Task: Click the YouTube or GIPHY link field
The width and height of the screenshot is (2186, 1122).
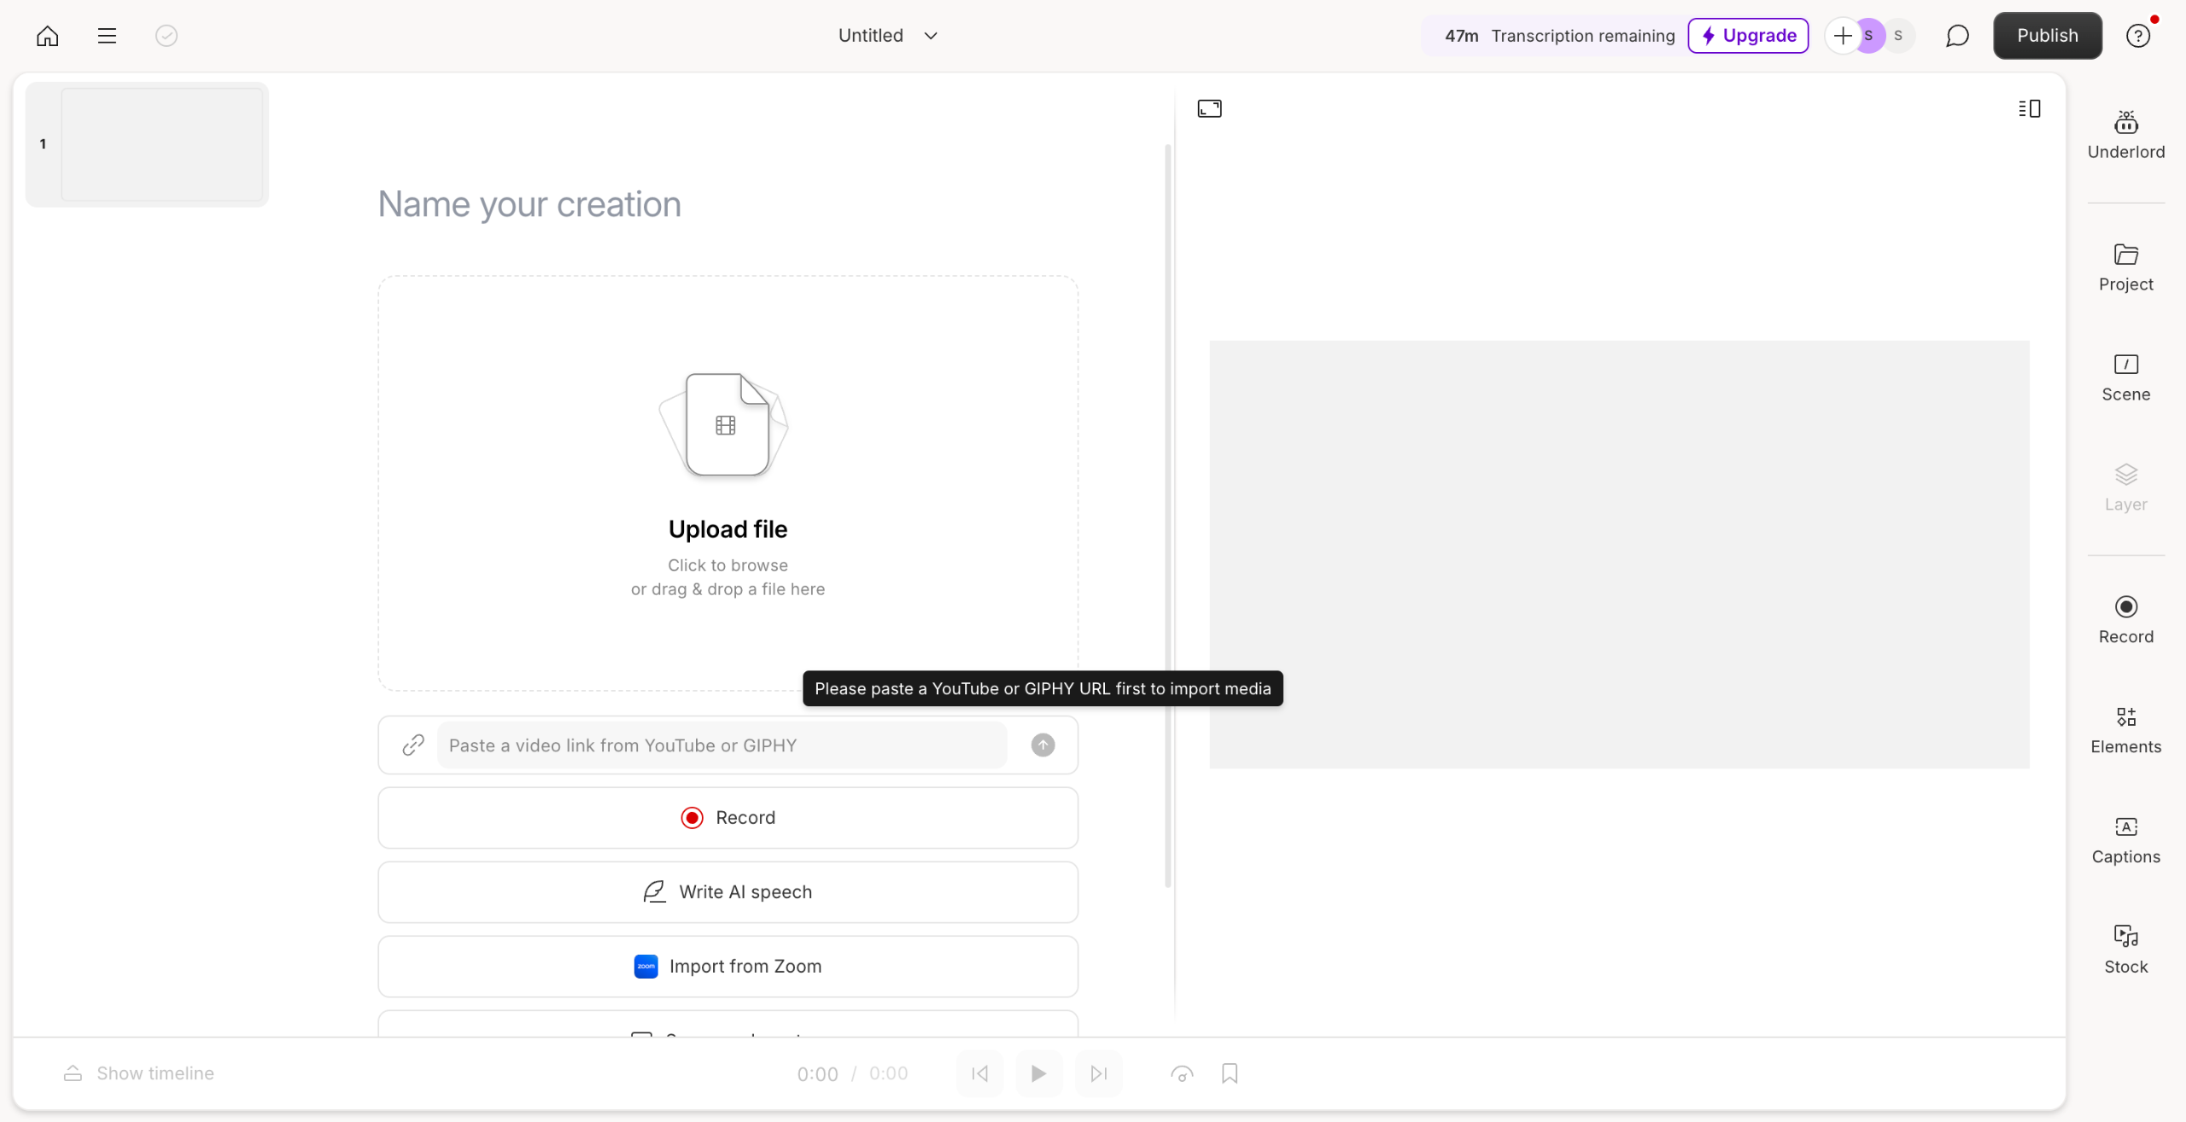Action: 722,745
